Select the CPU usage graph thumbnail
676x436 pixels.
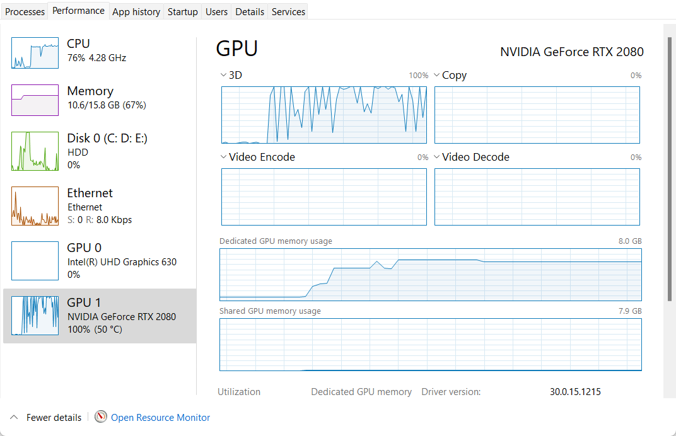(35, 53)
